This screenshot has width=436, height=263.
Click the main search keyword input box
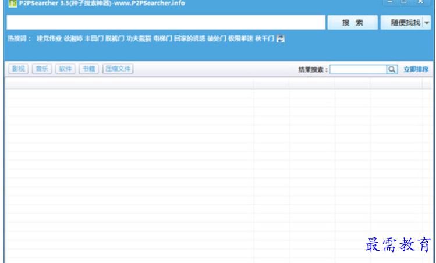click(x=166, y=22)
